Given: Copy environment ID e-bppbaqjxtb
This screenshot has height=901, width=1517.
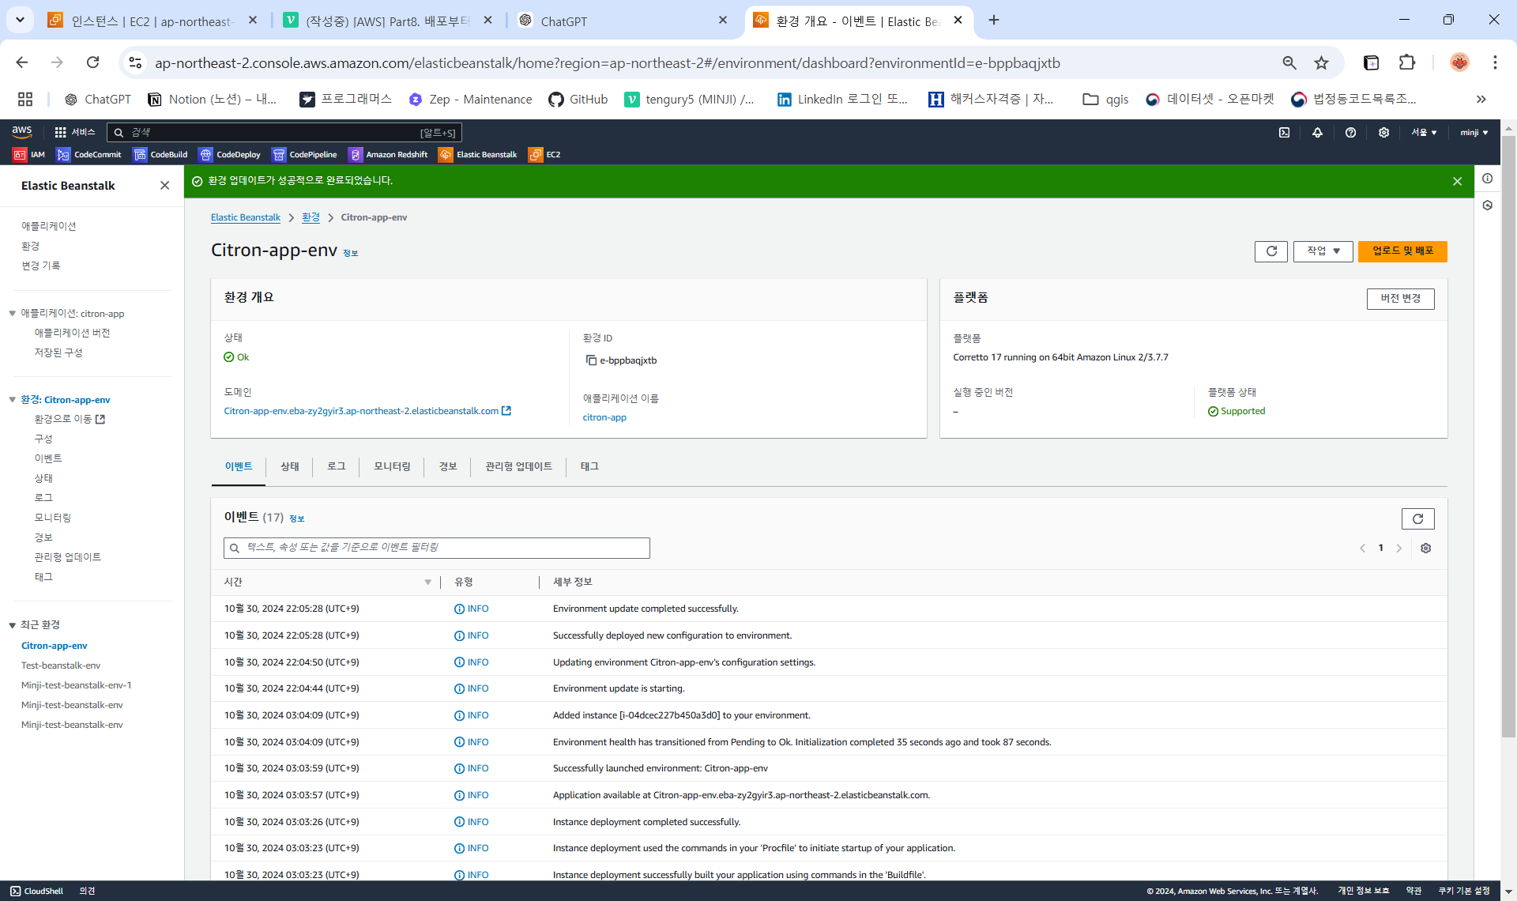Looking at the screenshot, I should coord(590,360).
